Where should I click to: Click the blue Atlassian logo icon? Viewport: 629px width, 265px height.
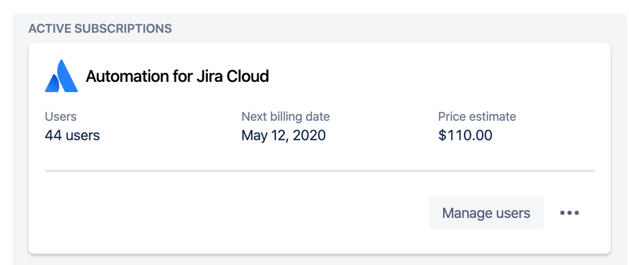coord(61,76)
